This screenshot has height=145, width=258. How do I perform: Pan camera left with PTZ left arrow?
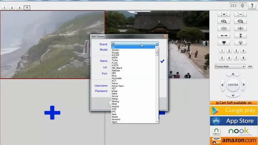tap(222, 85)
